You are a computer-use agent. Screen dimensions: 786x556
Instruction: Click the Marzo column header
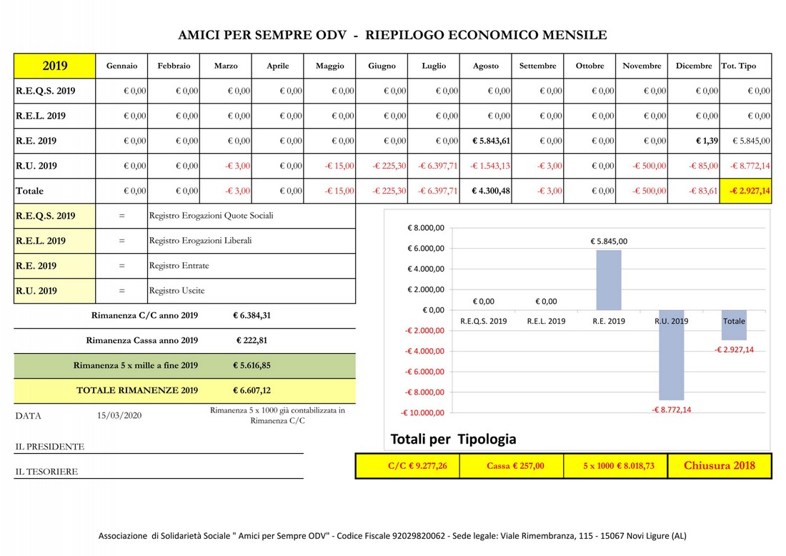coord(226,66)
